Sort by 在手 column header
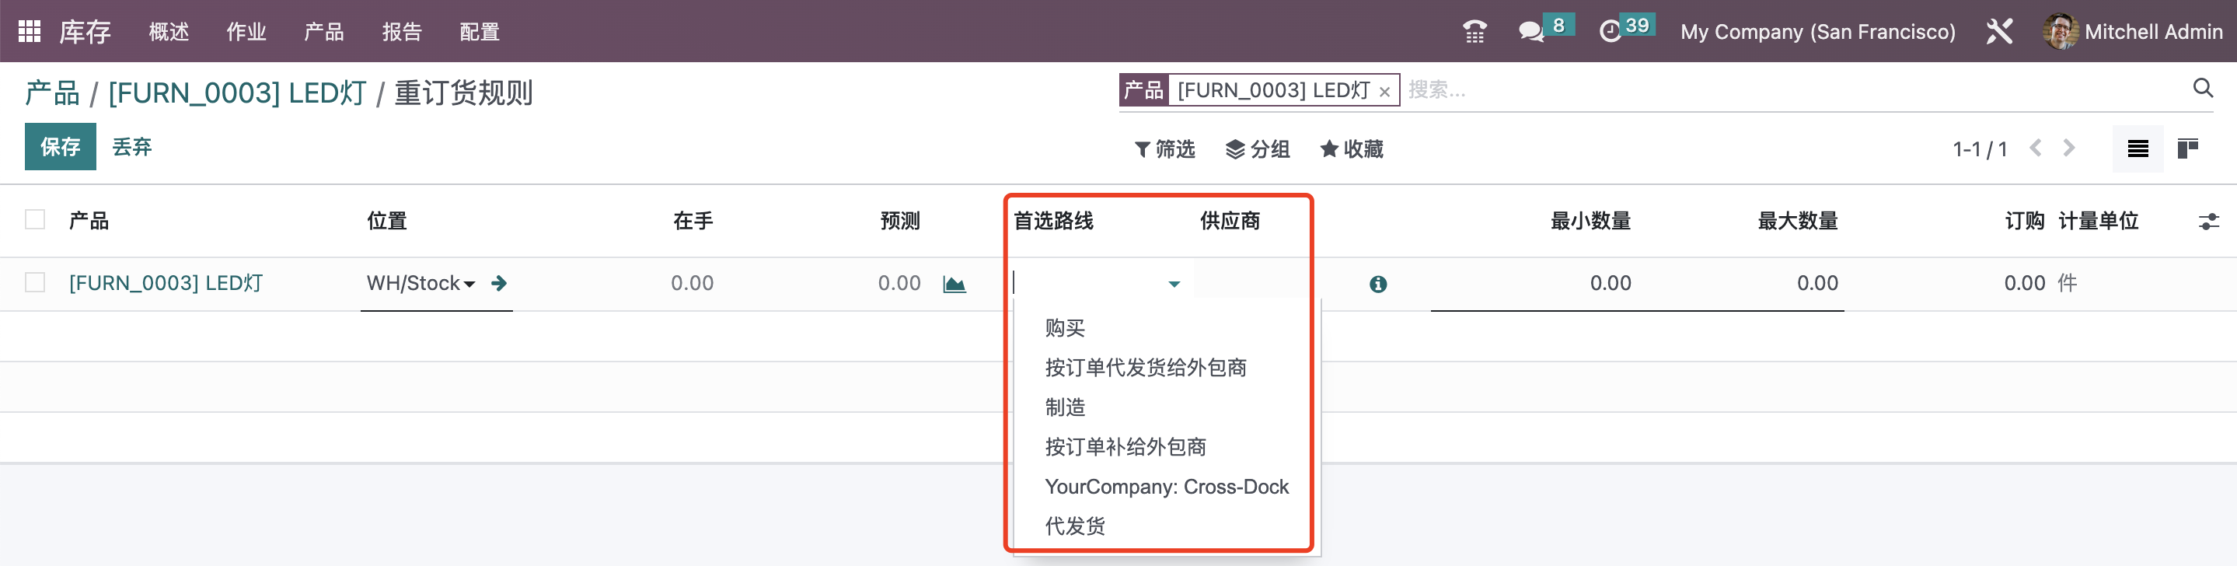 (693, 221)
